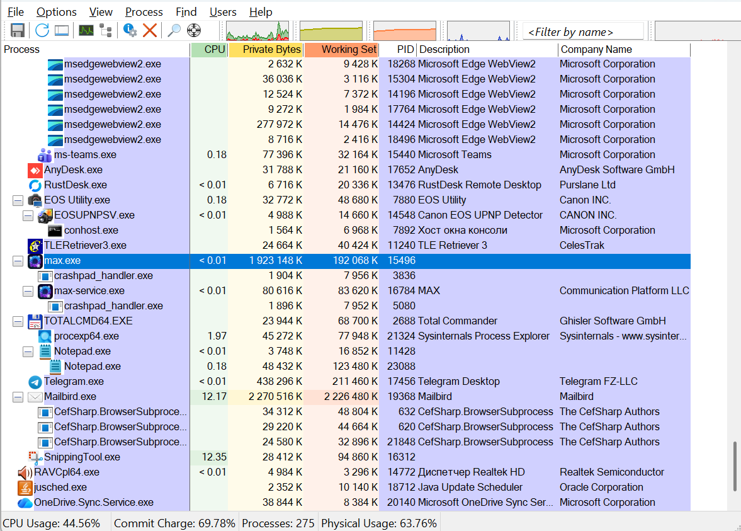
Task: Open the Options menu
Action: tap(56, 12)
